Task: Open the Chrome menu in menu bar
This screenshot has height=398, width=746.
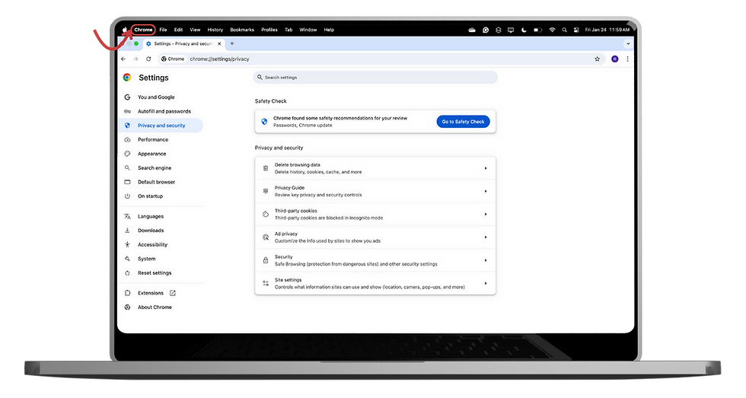Action: (x=143, y=30)
